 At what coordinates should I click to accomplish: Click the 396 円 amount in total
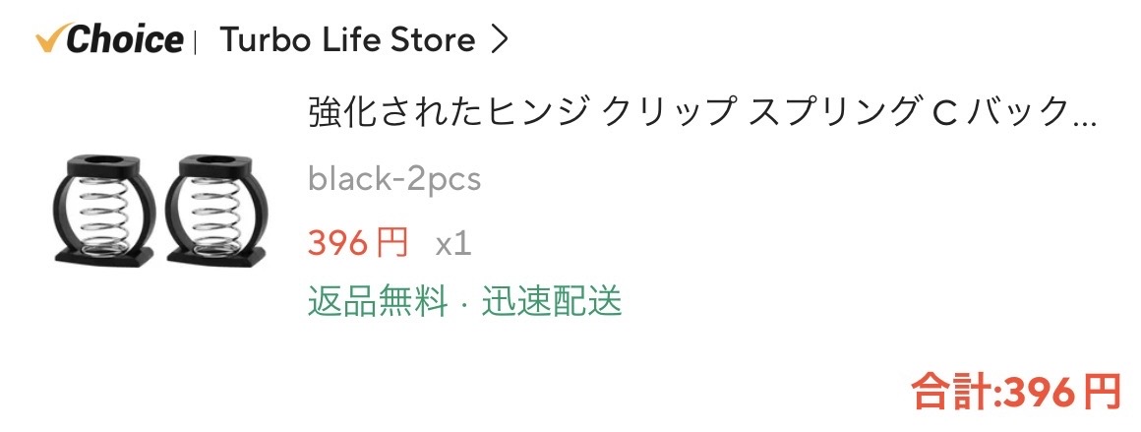(1063, 393)
